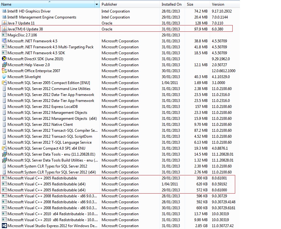Open the Name column filter dropdown arrow
This screenshot has width=281, height=229.
(x=97, y=4)
